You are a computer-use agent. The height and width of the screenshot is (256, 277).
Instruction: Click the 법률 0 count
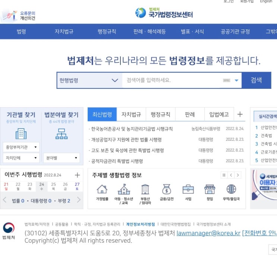pyautogui.click(x=18, y=201)
